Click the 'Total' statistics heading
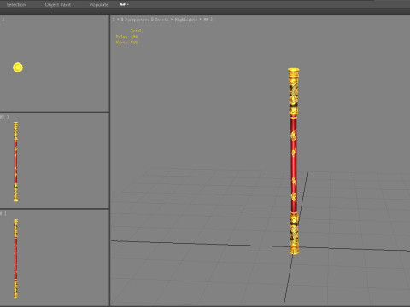Screen dimensions: 410x307 click(136, 31)
